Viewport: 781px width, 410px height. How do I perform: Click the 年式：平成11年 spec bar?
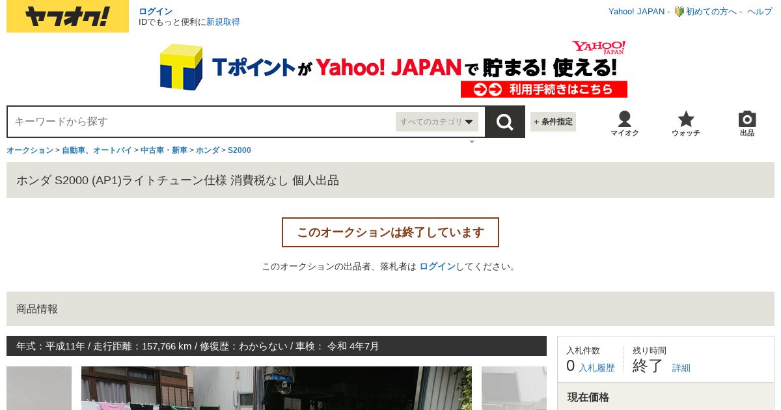(277, 346)
